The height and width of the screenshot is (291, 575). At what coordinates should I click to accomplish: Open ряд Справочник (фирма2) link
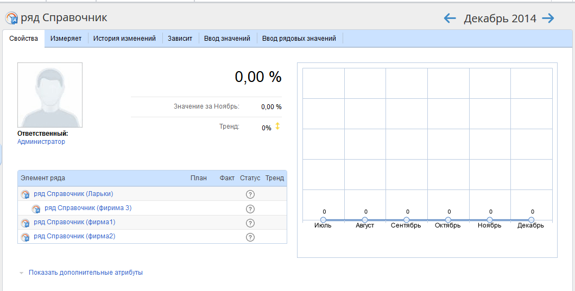74,237
